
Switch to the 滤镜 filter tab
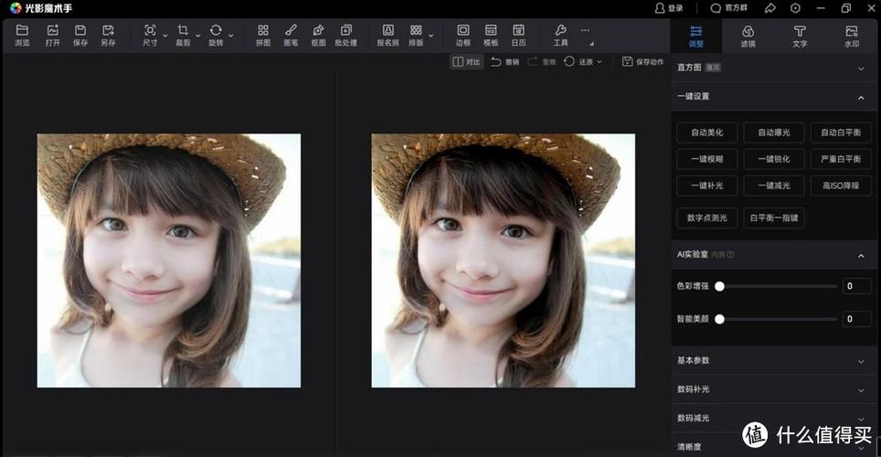coord(748,36)
